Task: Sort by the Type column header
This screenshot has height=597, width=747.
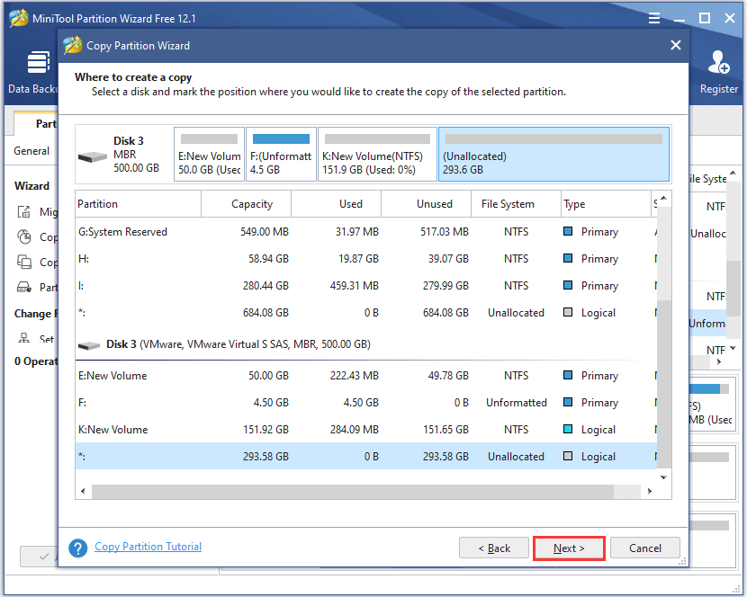Action: click(606, 204)
